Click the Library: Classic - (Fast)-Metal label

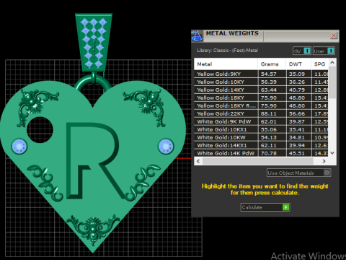tap(227, 51)
